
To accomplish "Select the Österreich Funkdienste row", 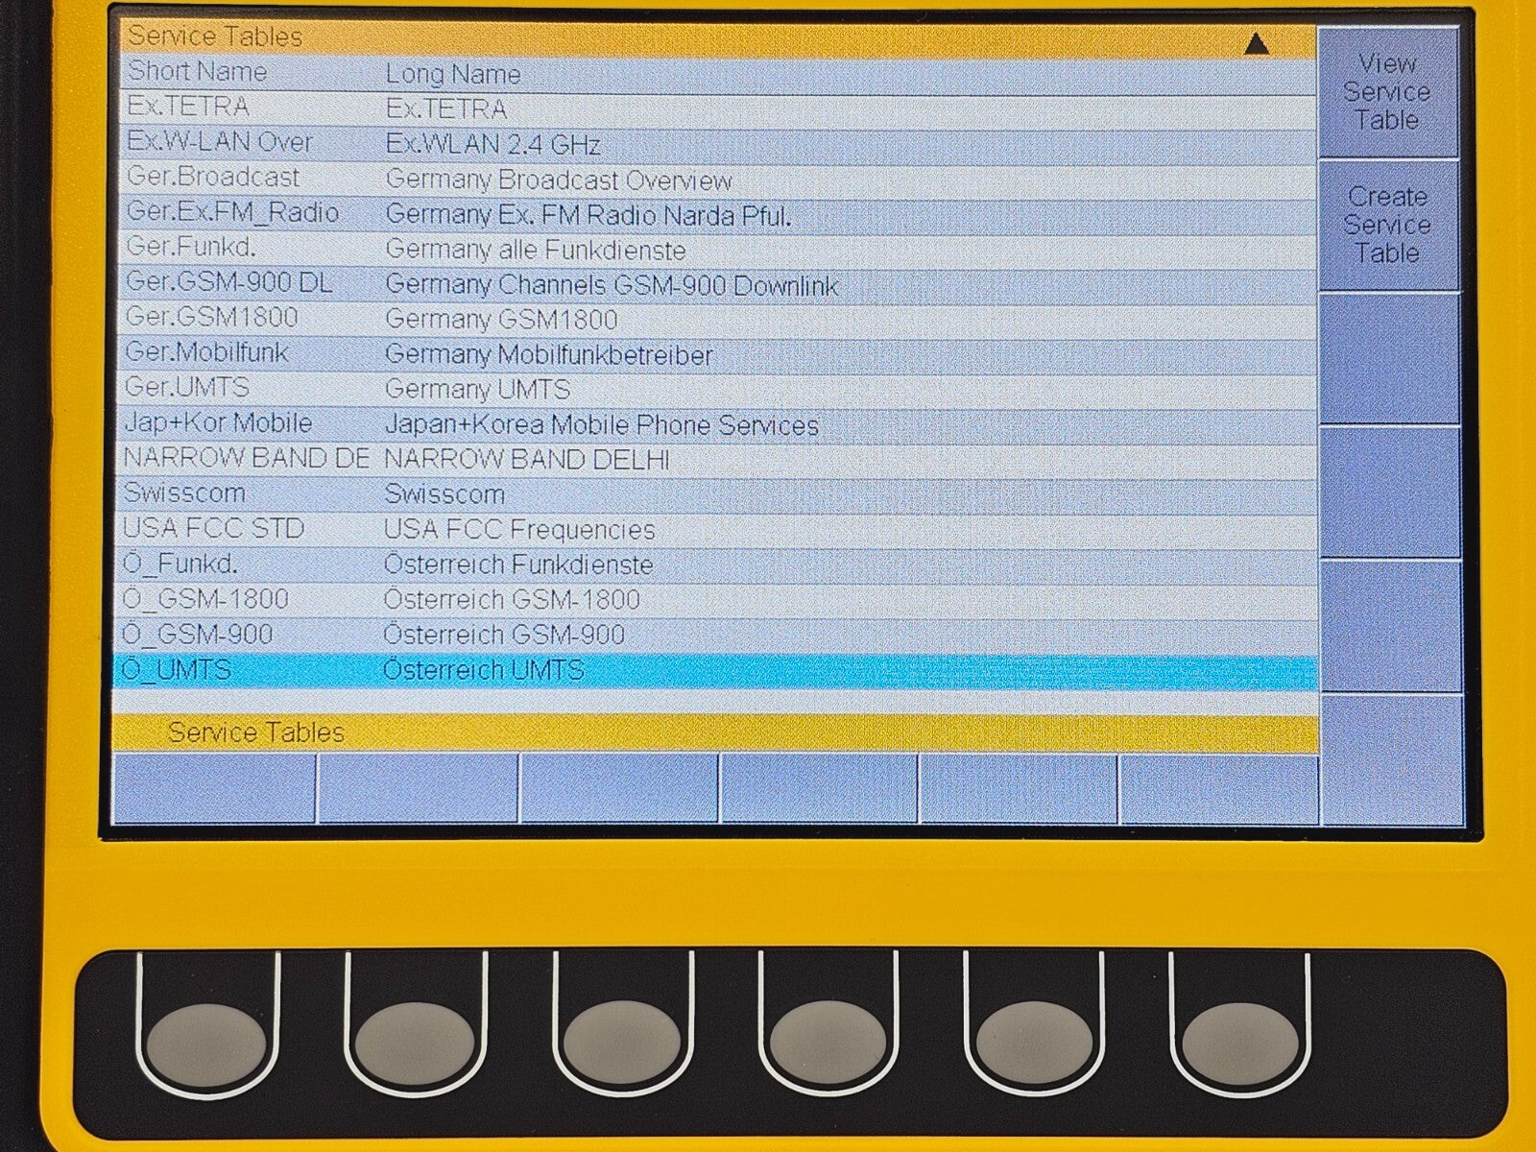I will coord(517,564).
